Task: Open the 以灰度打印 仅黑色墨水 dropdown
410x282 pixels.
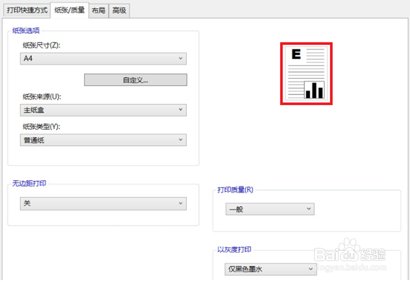Action: [271, 269]
